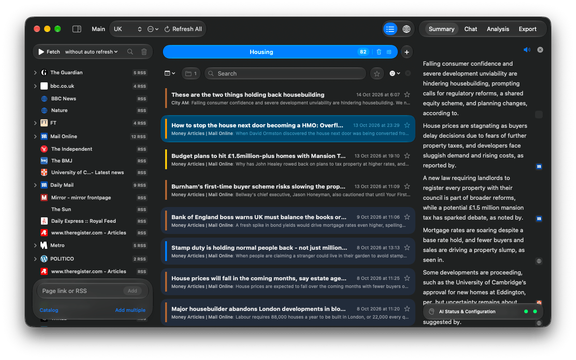The image size is (576, 360).
Task: Click the Housing tab trash icon
Action: coord(379,52)
